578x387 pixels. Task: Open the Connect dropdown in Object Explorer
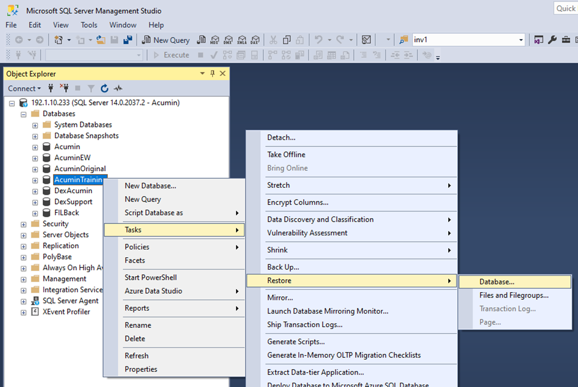pos(24,88)
